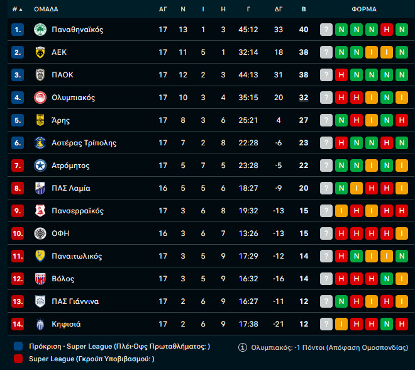Image resolution: width=415 pixels, height=370 pixels.
Task: Click the Ατρόμητος blue star crest
Action: tap(40, 165)
